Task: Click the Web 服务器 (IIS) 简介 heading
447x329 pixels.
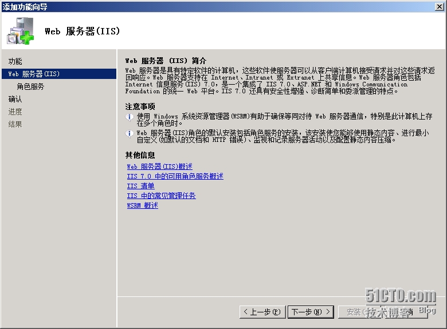Action: tap(166, 61)
